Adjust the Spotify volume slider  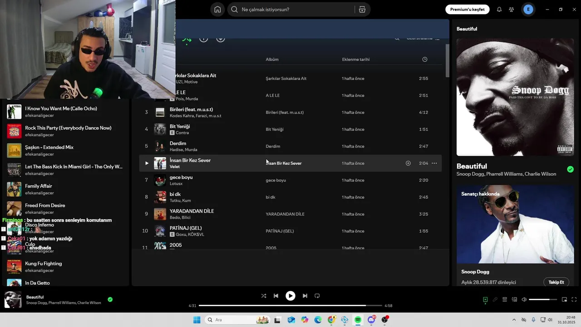coord(543,299)
